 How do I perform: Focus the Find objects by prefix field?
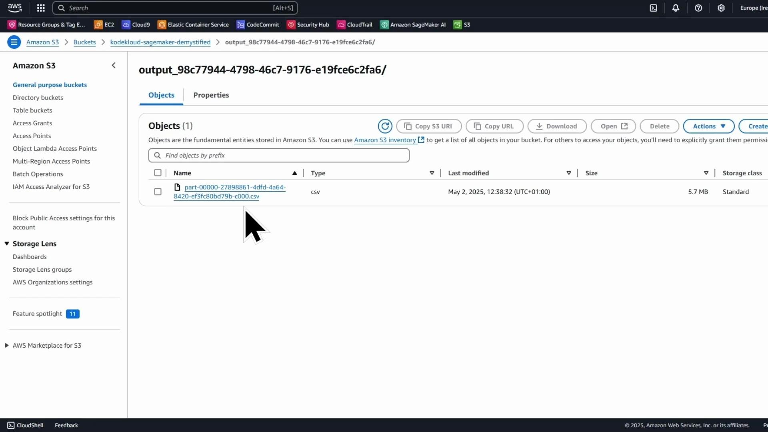click(x=279, y=155)
